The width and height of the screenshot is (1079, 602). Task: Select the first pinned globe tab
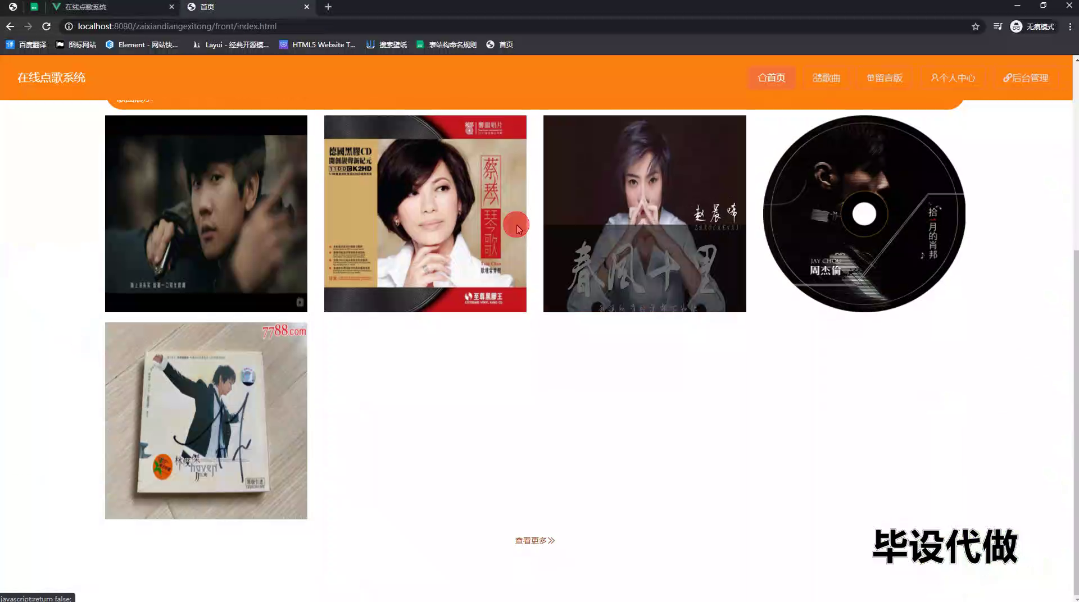(x=12, y=7)
